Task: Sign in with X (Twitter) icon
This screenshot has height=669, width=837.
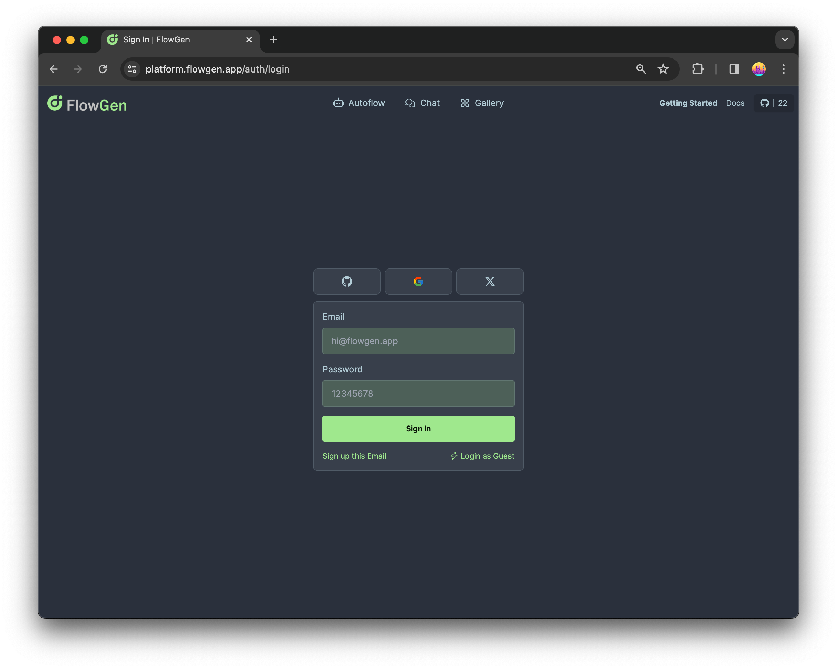Action: [490, 281]
